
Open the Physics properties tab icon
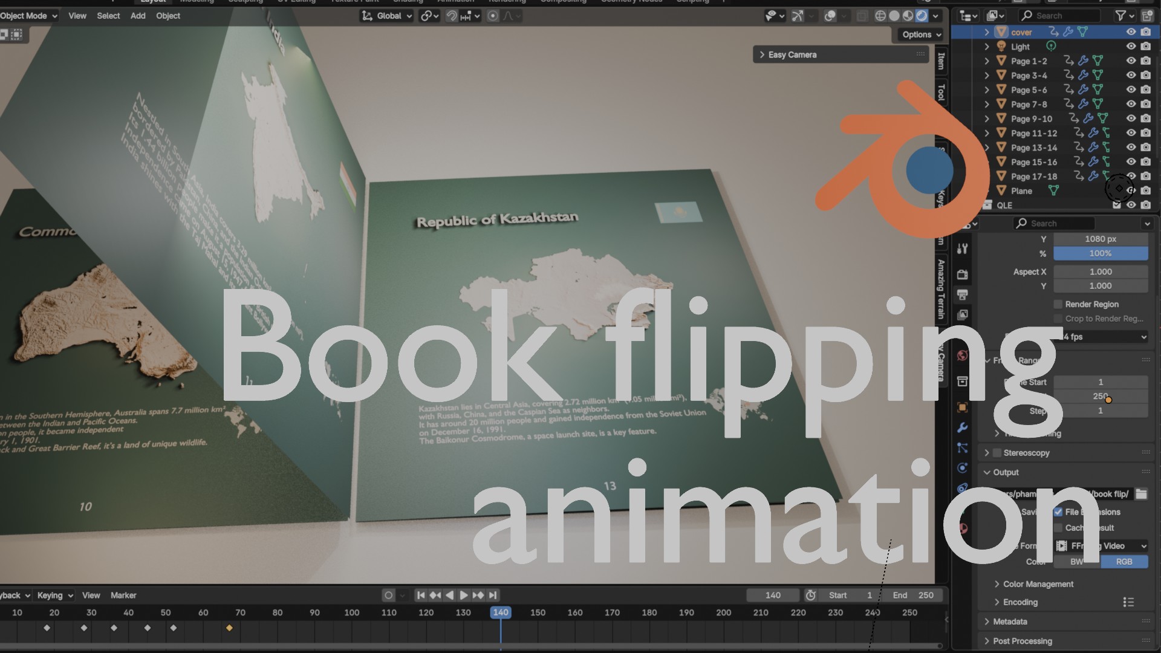pyautogui.click(x=963, y=468)
